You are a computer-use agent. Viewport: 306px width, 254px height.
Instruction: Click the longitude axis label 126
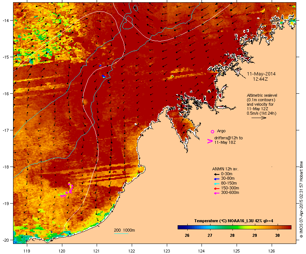271,251
